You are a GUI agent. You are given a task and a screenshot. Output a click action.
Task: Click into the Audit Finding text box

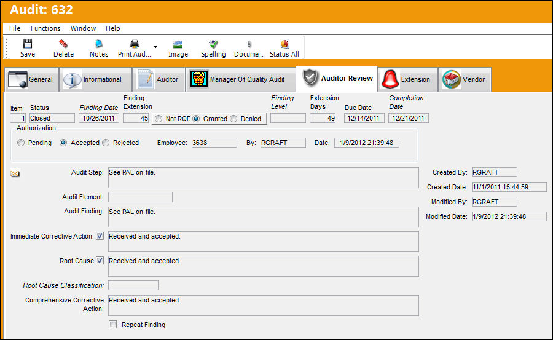click(264, 217)
